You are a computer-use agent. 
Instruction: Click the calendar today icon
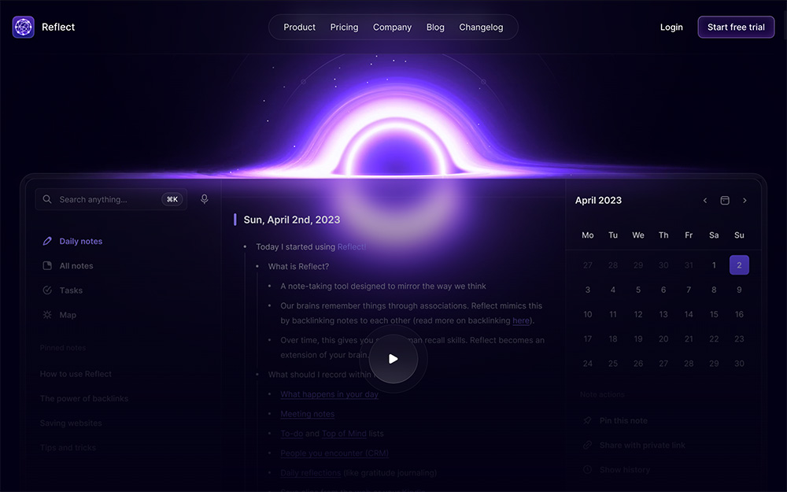(x=725, y=200)
